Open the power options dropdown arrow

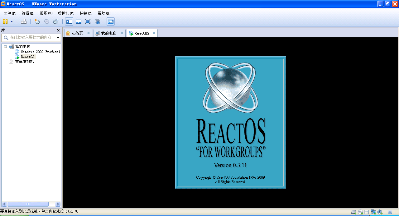tap(12, 21)
